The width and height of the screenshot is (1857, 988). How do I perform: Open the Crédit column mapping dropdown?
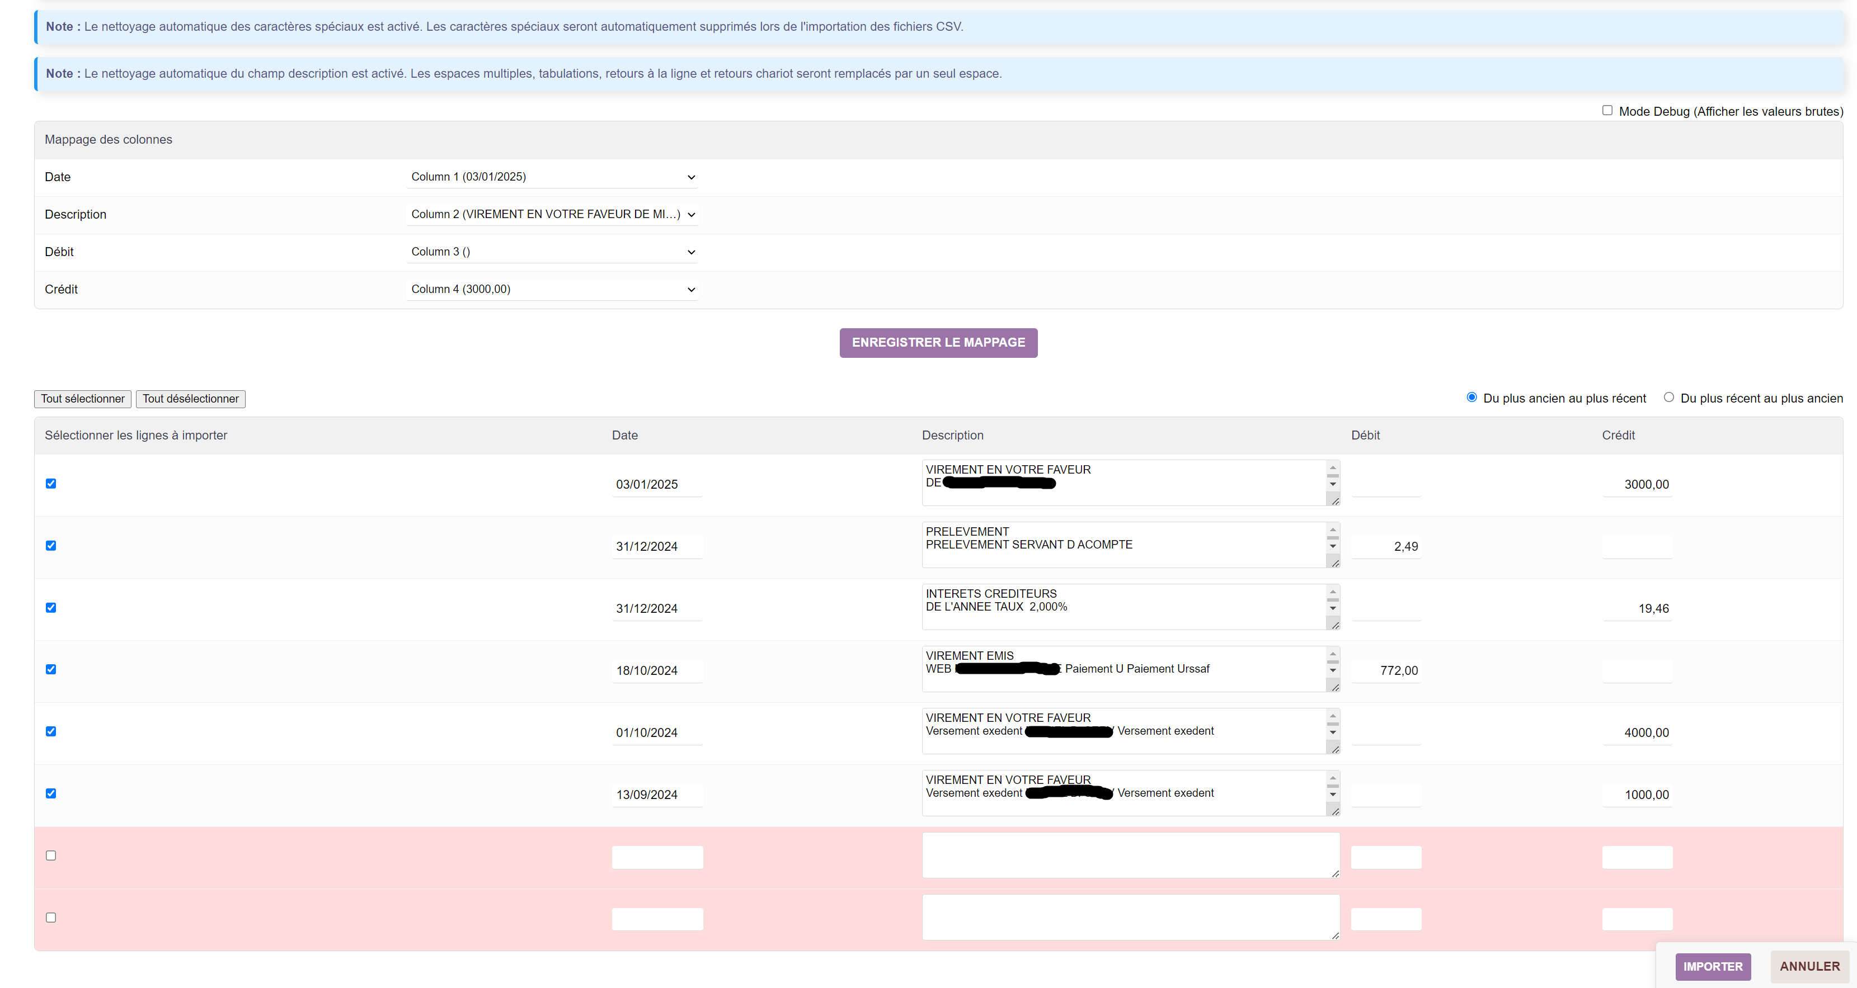(552, 290)
